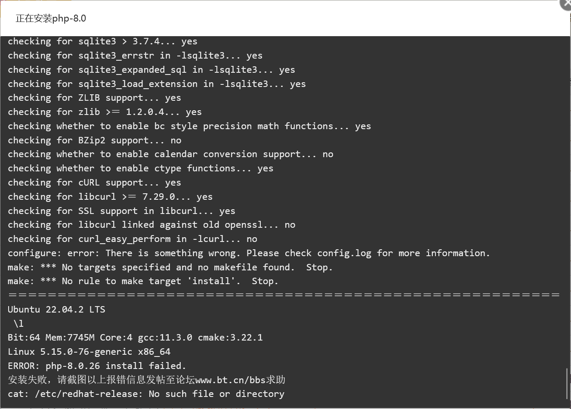Click the Ubuntu 22.04.2 LTS line
571x409 pixels.
pyautogui.click(x=56, y=310)
